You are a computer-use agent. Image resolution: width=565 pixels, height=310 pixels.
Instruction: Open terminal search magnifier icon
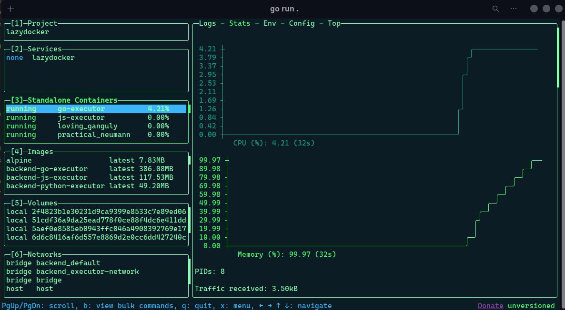point(495,9)
